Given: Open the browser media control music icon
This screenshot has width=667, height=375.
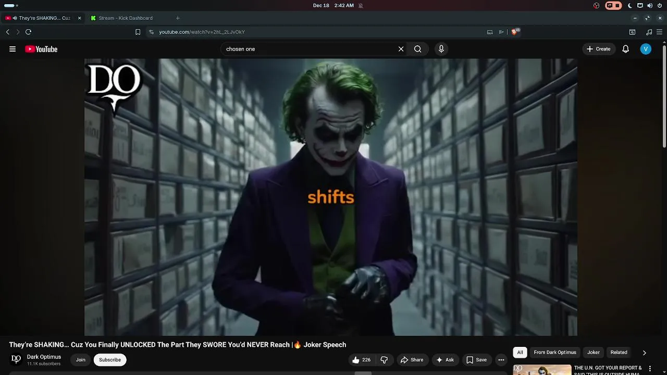Looking at the screenshot, I should (x=649, y=32).
